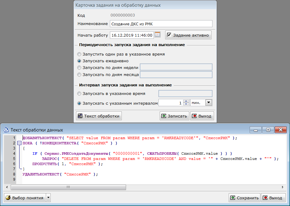Viewport: 290px width, 206px height.
Task: Increase interval value with up arrow
Action: click(x=186, y=101)
